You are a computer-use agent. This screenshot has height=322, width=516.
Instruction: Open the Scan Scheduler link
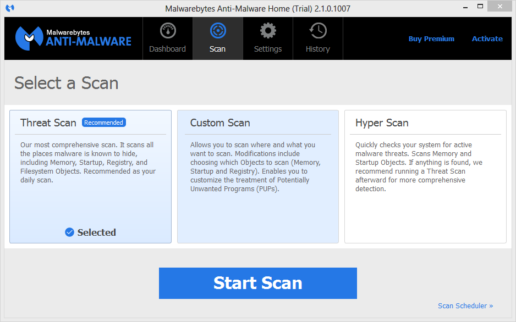[465, 306]
